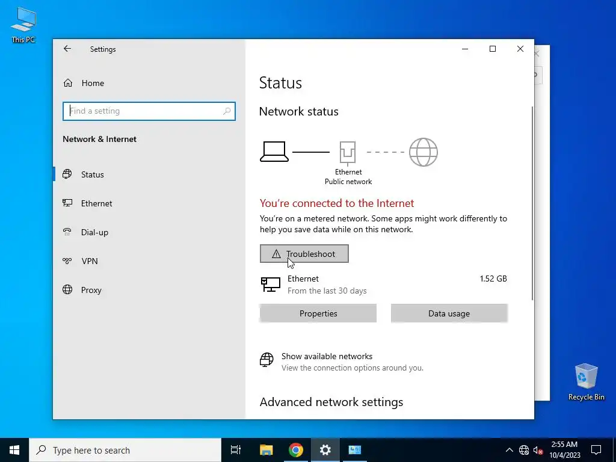Click the Ethernet monitor icon in sidebar
The width and height of the screenshot is (616, 462).
click(x=67, y=203)
